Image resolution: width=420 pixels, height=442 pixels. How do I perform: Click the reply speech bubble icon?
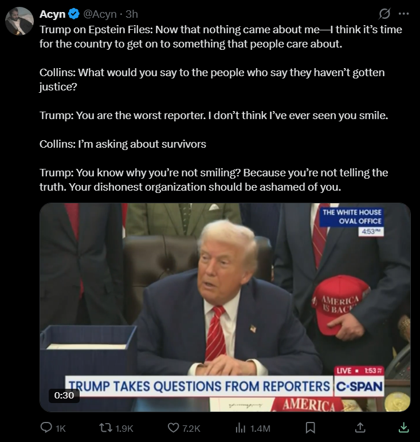pyautogui.click(x=46, y=428)
